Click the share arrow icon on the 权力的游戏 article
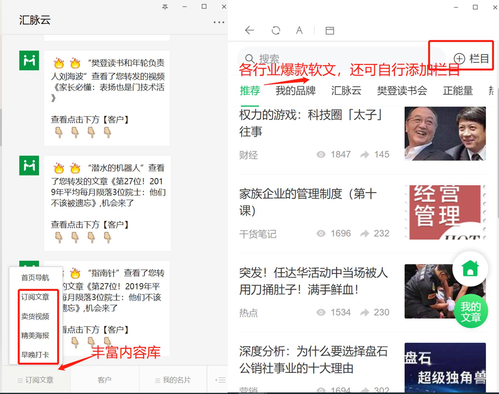This screenshot has height=394, width=499. coord(365,155)
